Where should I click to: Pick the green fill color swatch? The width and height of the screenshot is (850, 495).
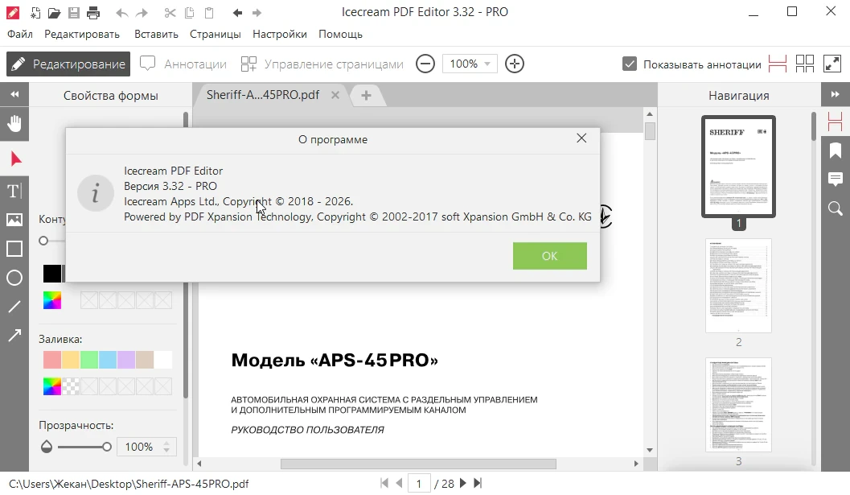click(x=89, y=360)
